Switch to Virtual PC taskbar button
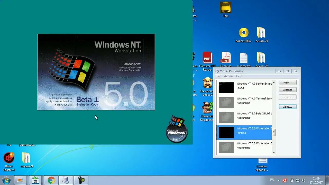The image size is (329, 185). pyautogui.click(x=66, y=180)
